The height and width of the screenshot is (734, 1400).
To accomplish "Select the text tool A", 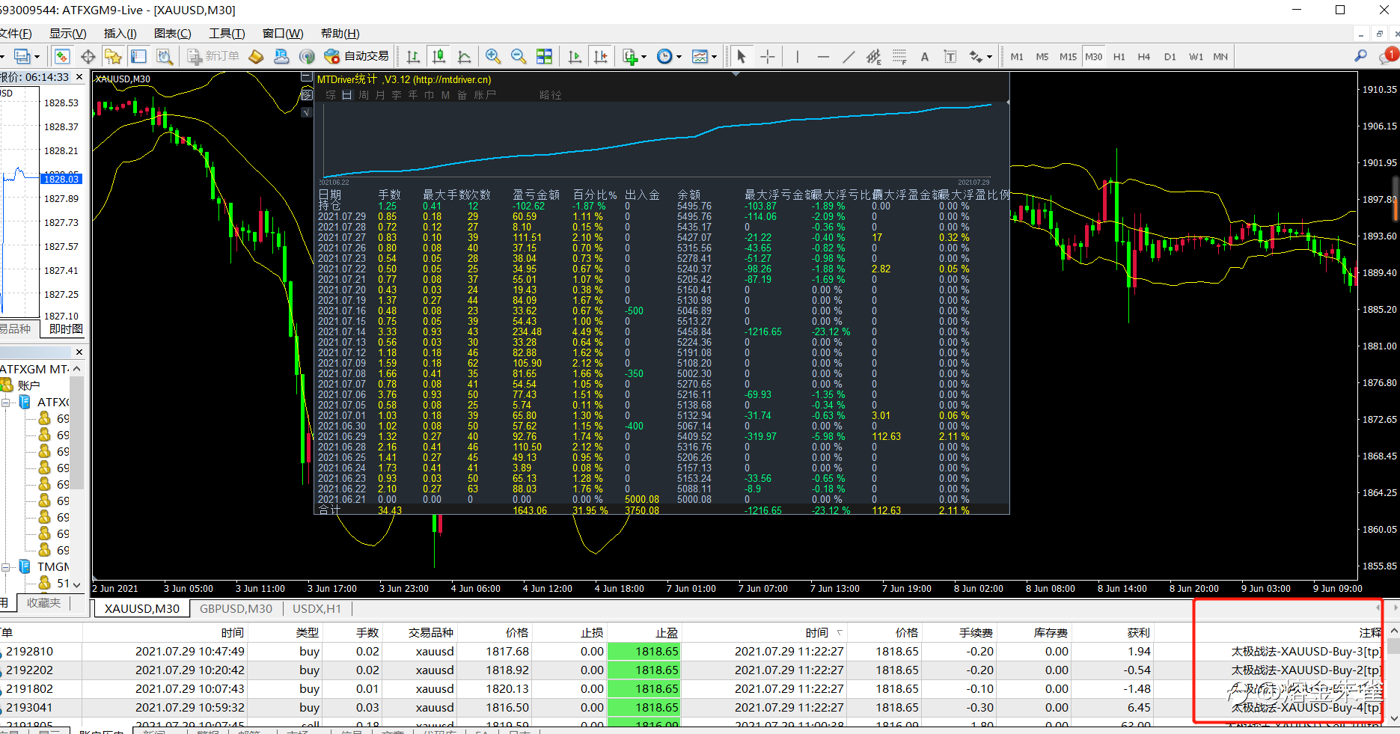I will click(925, 57).
